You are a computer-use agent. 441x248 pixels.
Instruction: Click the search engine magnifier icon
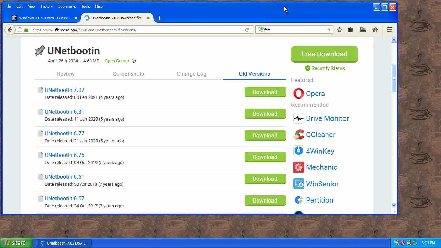tap(260, 30)
